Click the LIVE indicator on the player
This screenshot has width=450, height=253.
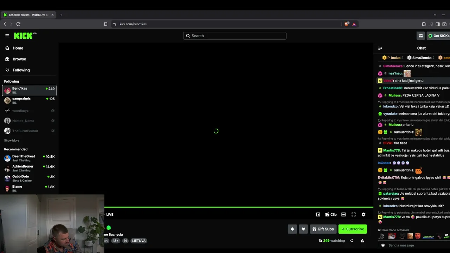pyautogui.click(x=110, y=215)
